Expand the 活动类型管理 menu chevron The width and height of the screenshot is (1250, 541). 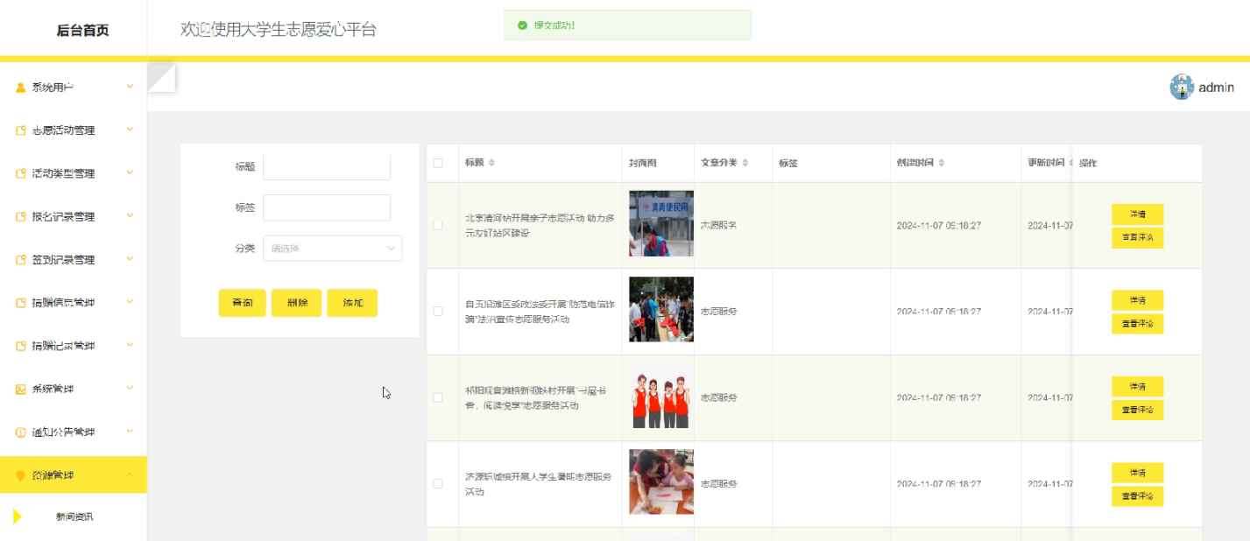[130, 172]
